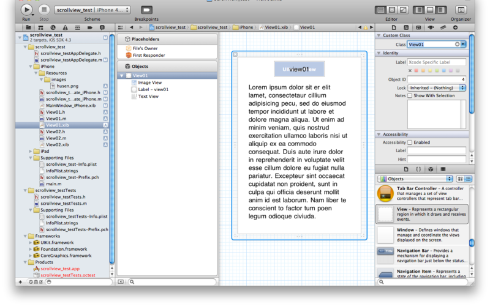The image size is (490, 307).
Task: Jump to the previous issue arrow
Action: 360,28
